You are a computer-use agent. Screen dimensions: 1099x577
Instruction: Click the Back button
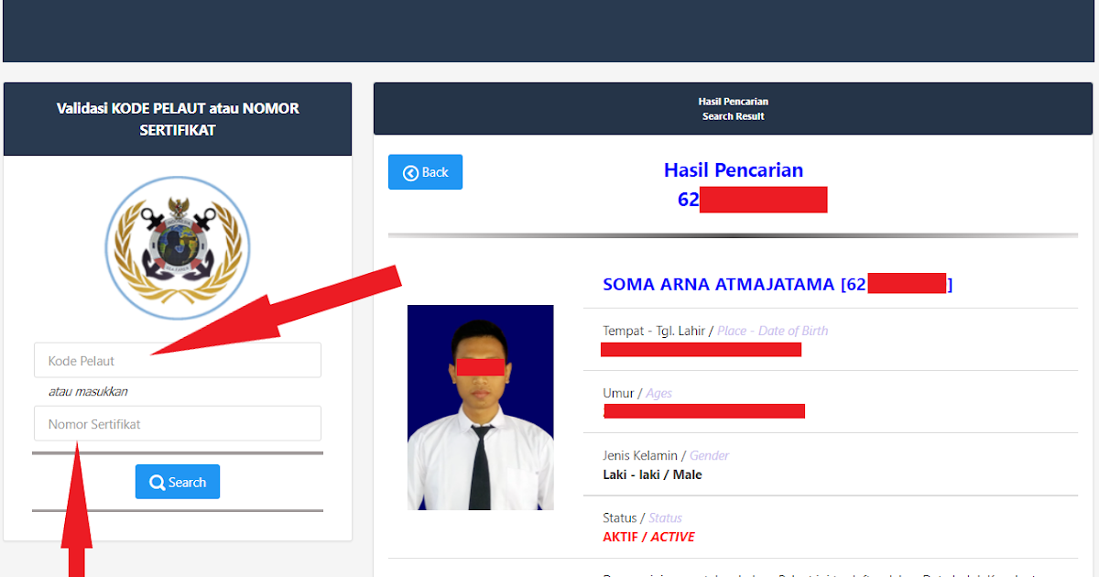tap(425, 172)
